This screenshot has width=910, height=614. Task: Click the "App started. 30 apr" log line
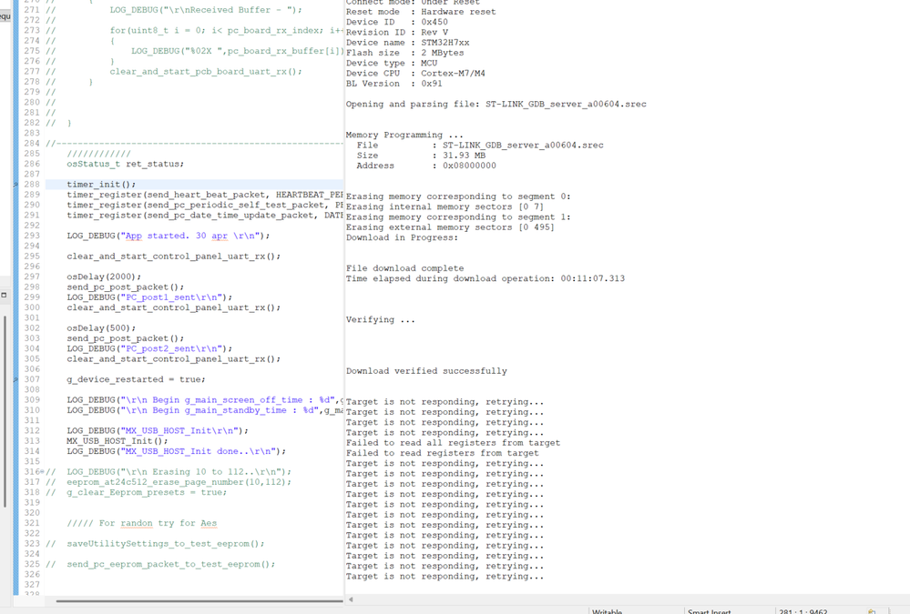point(169,236)
